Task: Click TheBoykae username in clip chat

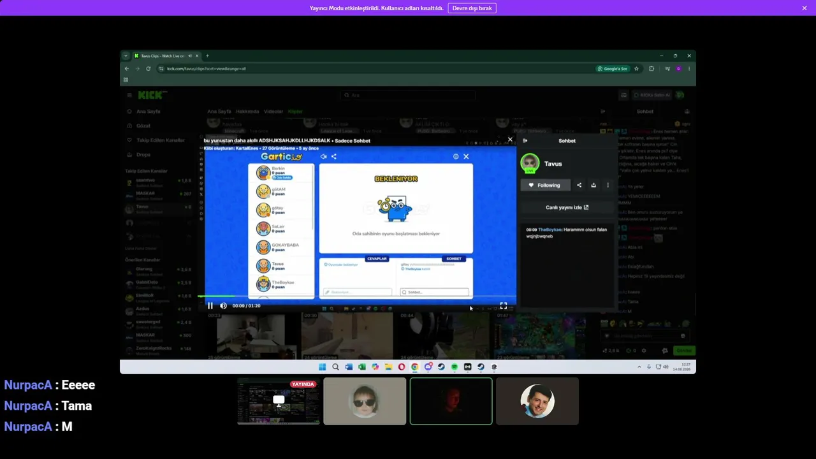Action: [x=550, y=229]
